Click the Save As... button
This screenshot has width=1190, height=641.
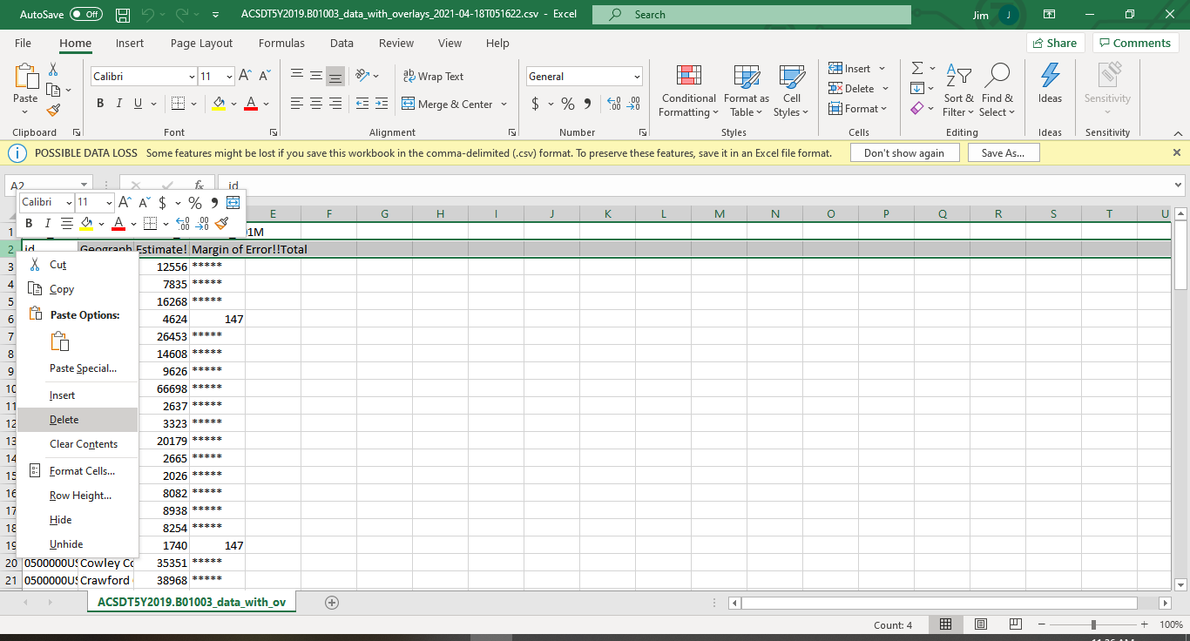click(x=1003, y=152)
